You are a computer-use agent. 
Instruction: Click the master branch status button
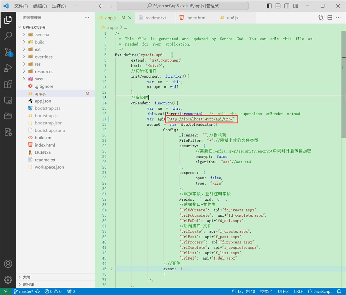23,291
